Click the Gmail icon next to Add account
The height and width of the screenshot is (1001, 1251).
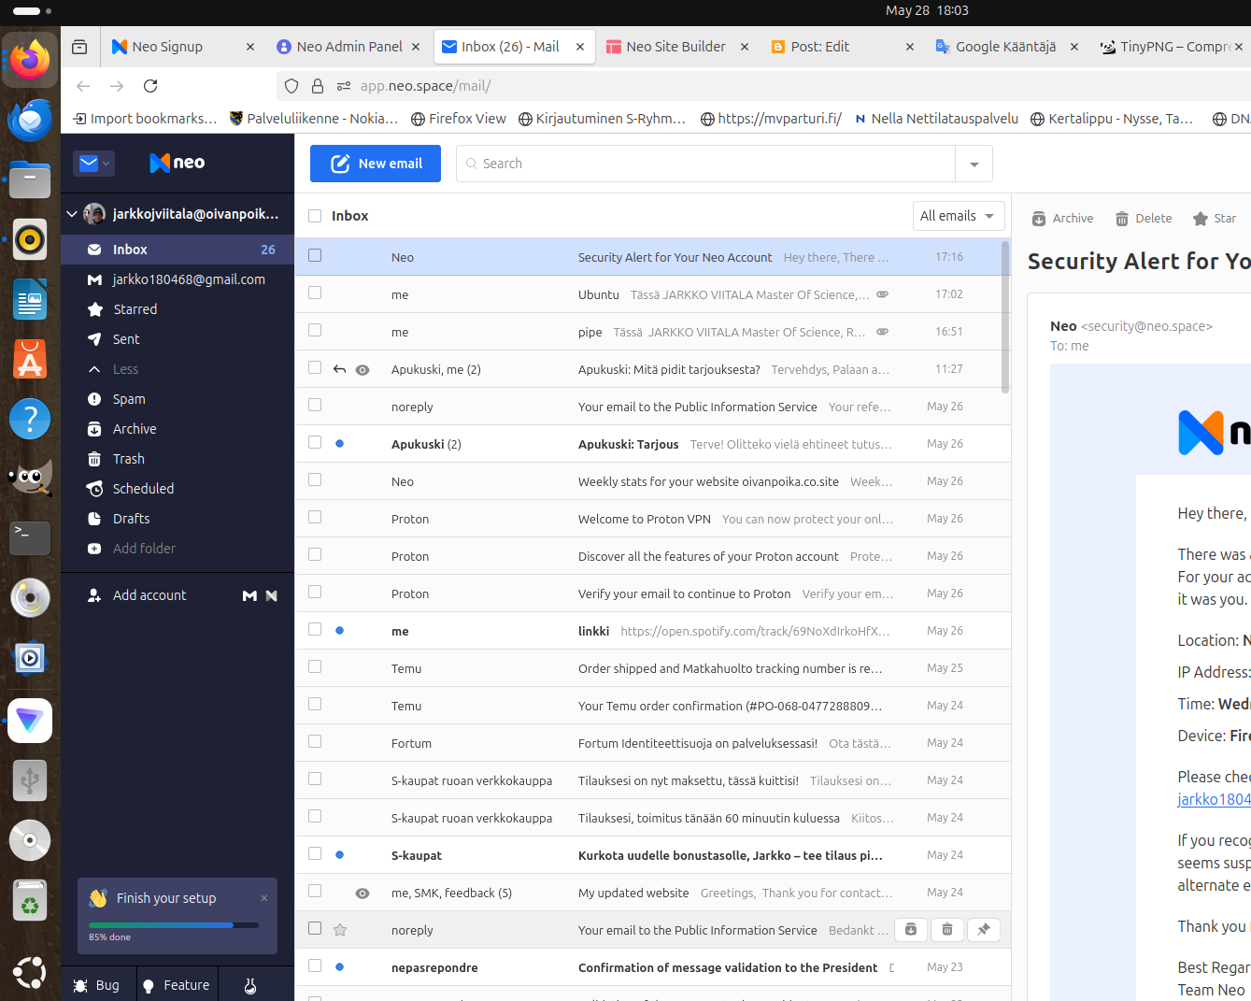tap(249, 595)
